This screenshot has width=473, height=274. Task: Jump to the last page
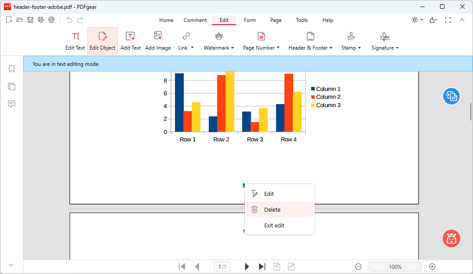(x=262, y=267)
